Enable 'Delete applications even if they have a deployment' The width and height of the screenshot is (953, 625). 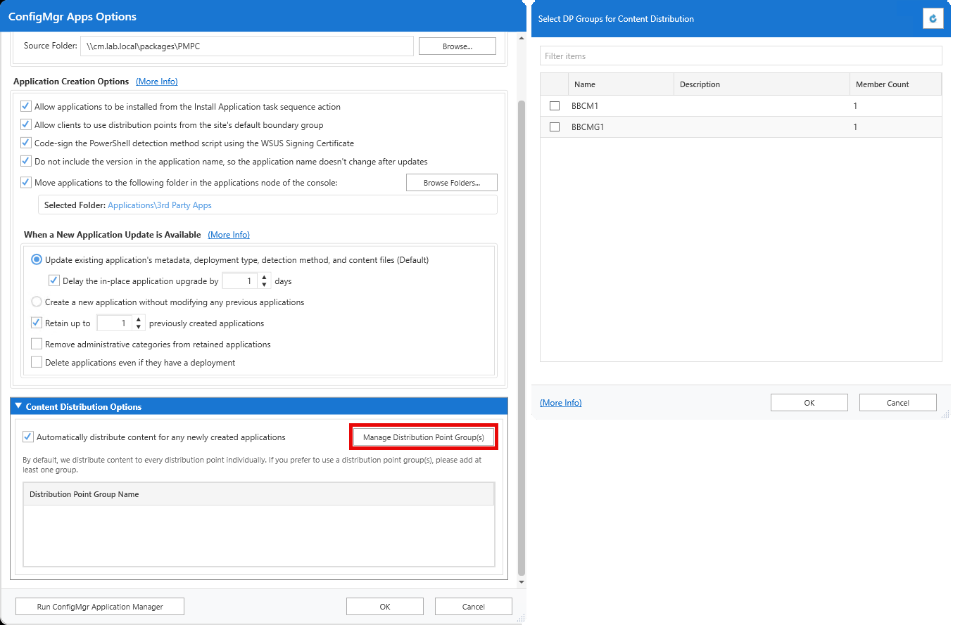pos(37,363)
